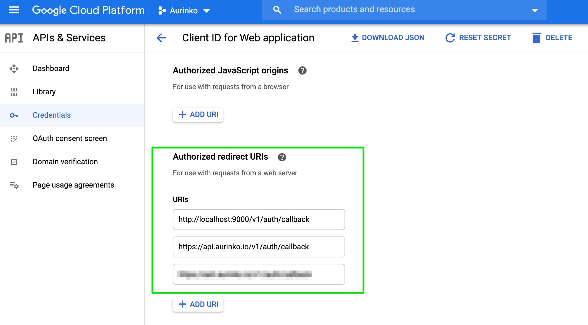
Task: Expand the search bar dropdown arrow
Action: click(535, 10)
